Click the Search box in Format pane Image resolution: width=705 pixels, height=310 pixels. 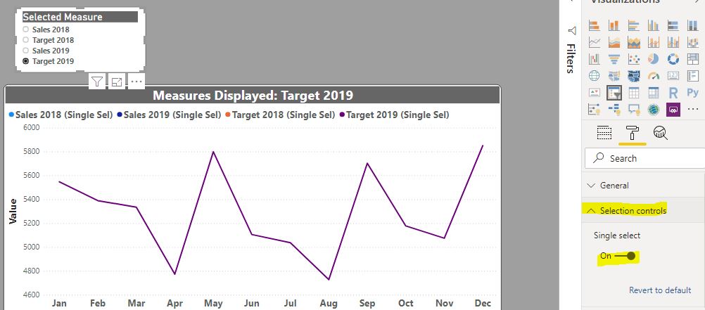pos(644,158)
